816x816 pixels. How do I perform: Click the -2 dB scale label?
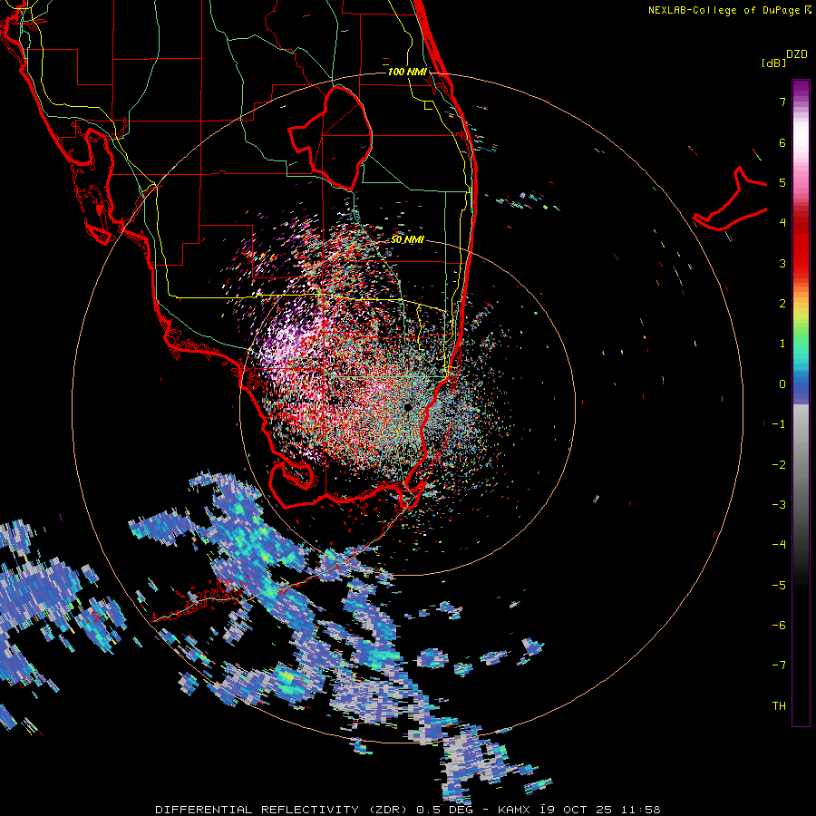[779, 464]
